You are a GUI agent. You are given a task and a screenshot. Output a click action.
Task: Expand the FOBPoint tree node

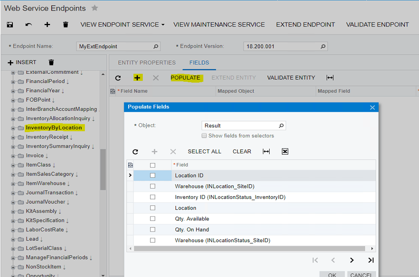point(13,100)
